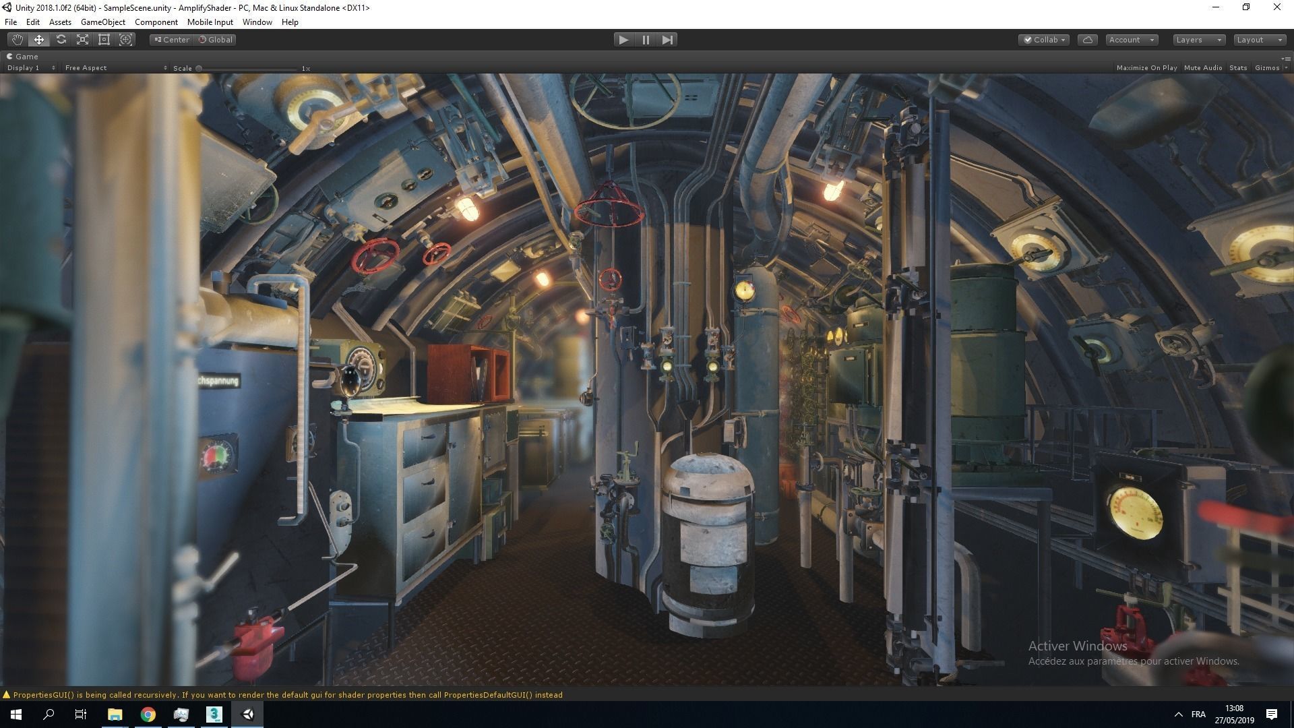Toggle Mute Audio
1294x728 pixels.
pyautogui.click(x=1202, y=68)
